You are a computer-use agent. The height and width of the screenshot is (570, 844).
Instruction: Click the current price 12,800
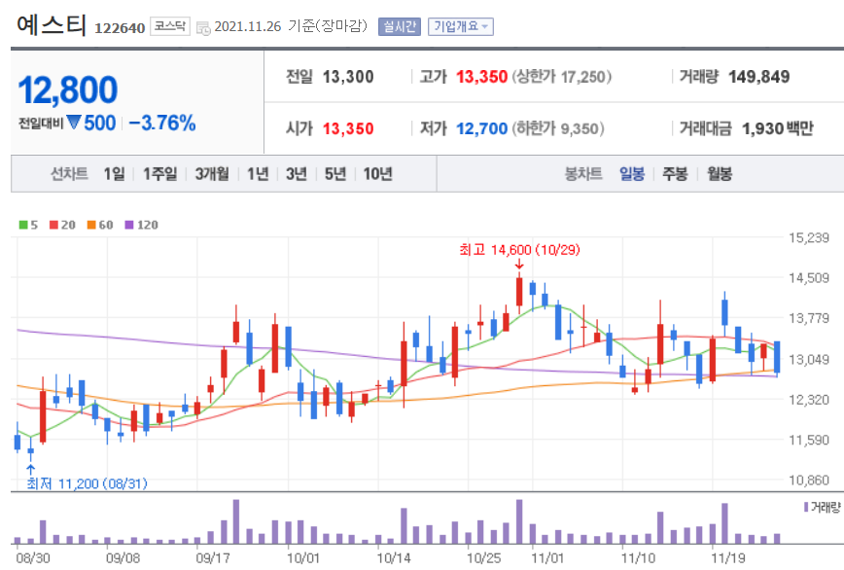(x=68, y=89)
